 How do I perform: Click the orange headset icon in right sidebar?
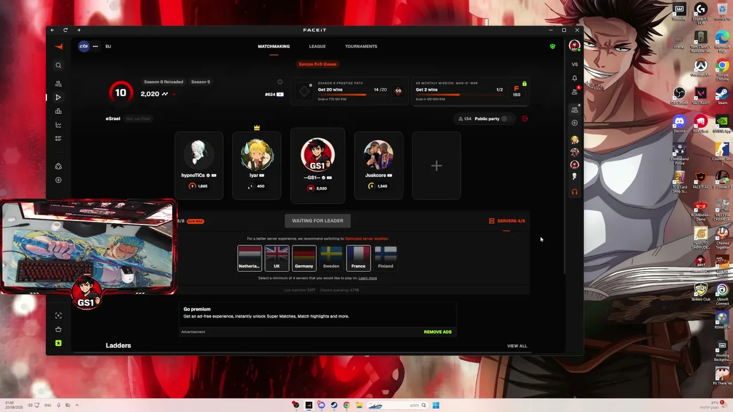point(574,192)
